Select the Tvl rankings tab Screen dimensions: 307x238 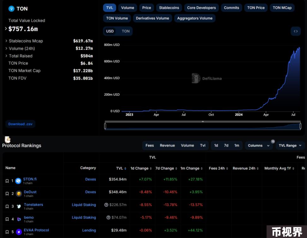pyautogui.click(x=203, y=146)
